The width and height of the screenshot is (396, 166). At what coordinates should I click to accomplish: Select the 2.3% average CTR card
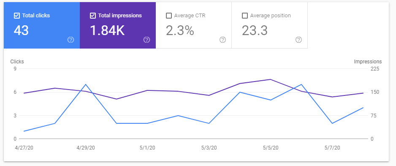click(x=194, y=25)
